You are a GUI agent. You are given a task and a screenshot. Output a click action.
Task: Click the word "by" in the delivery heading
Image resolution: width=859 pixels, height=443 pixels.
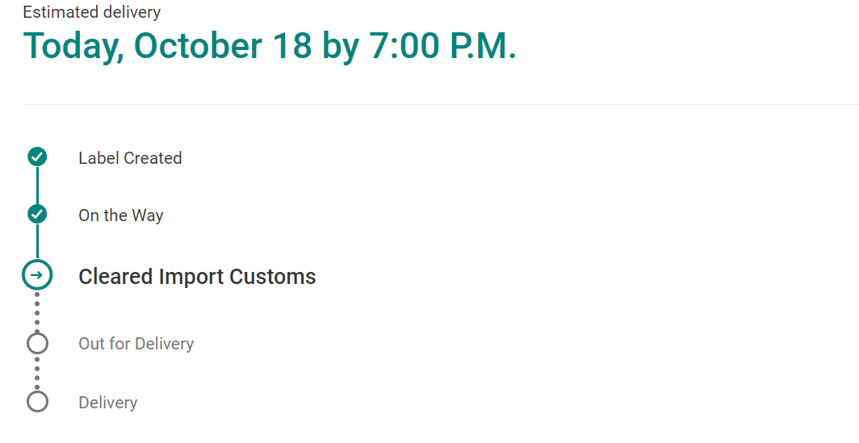pos(340,47)
